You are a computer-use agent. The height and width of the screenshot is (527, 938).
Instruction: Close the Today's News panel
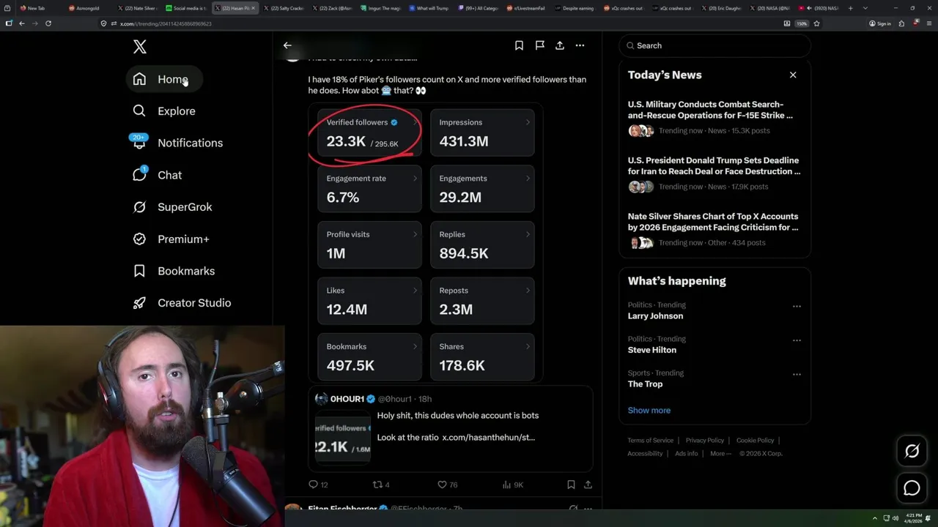tap(793, 75)
